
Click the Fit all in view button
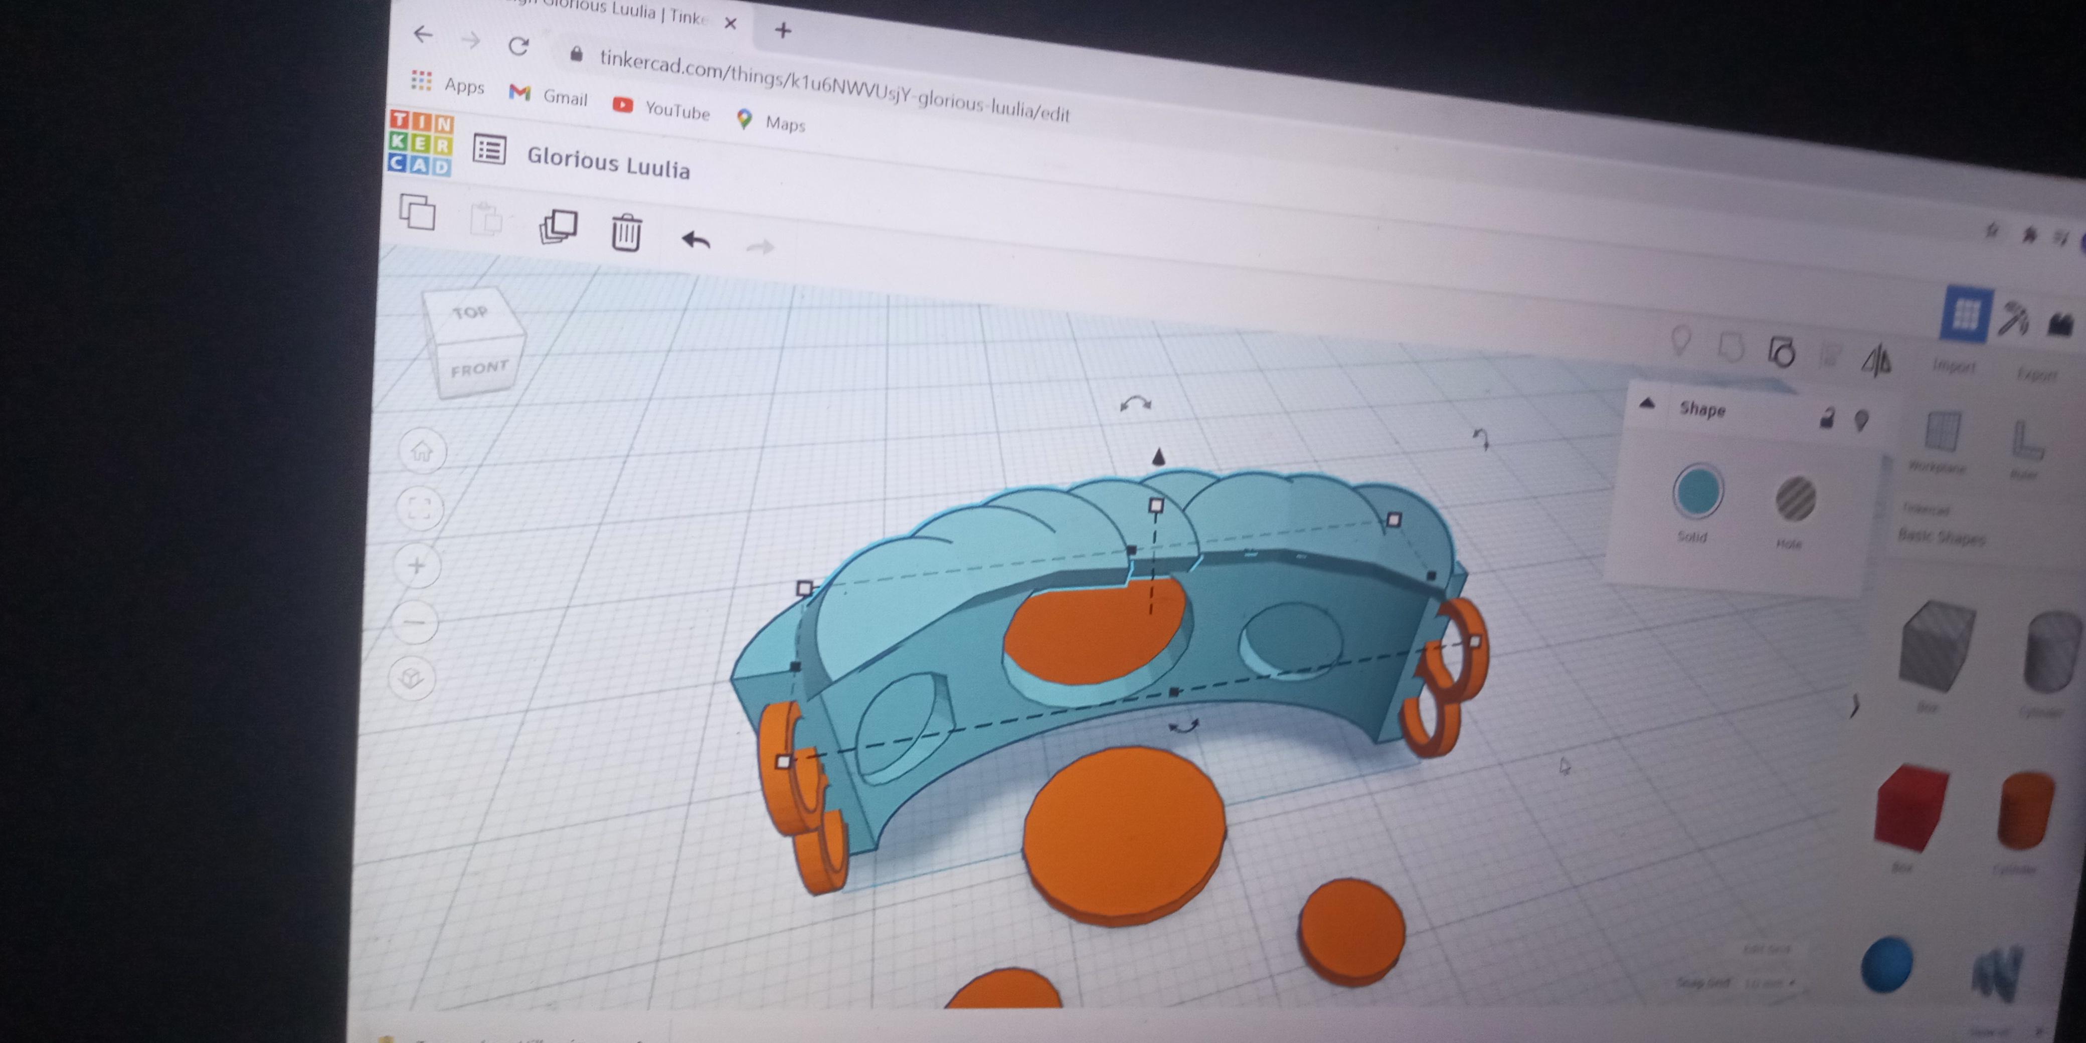[x=420, y=508]
